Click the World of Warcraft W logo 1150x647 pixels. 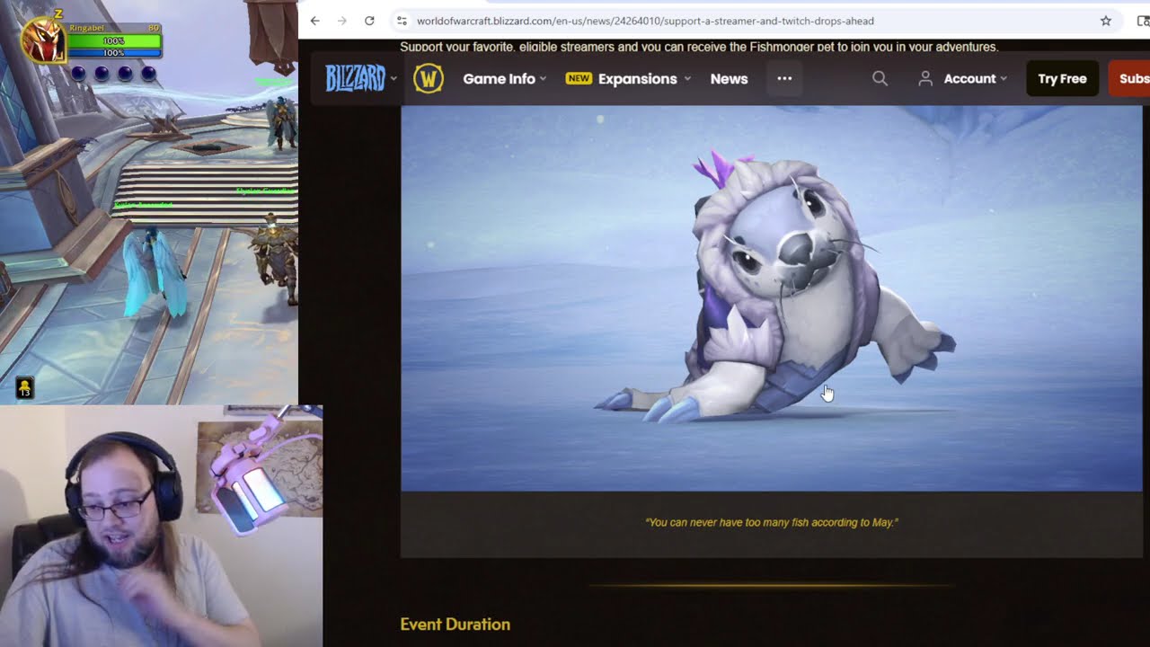pyautogui.click(x=429, y=79)
